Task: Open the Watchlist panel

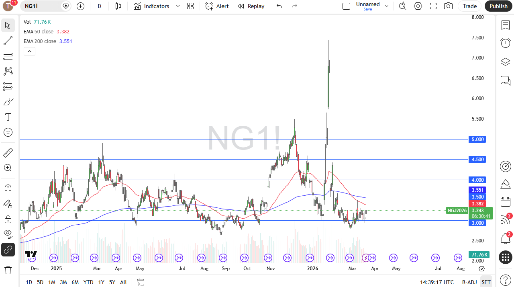Action: point(505,25)
